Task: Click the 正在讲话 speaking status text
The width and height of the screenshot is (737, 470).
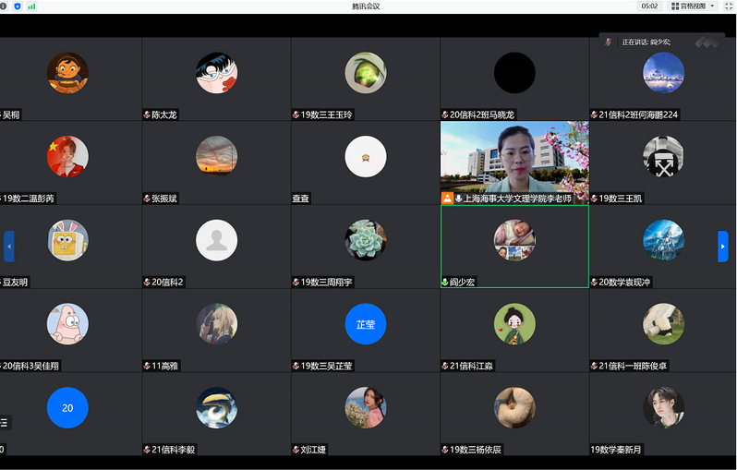Action: pos(646,42)
